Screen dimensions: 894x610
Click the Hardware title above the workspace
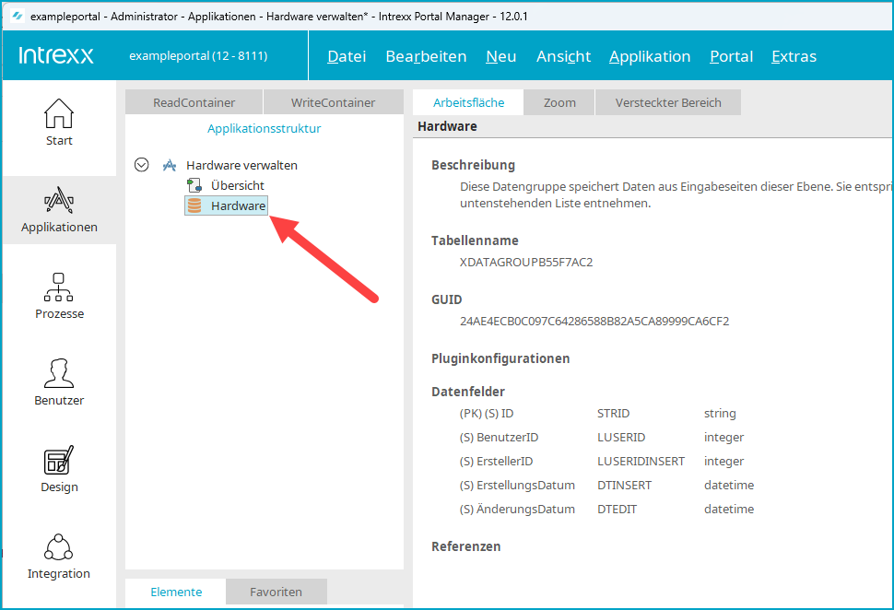pyautogui.click(x=447, y=126)
